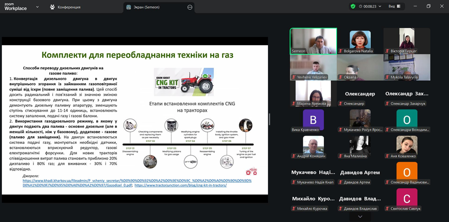Click the Конференция meeting icon
449x222 pixels.
point(52,7)
